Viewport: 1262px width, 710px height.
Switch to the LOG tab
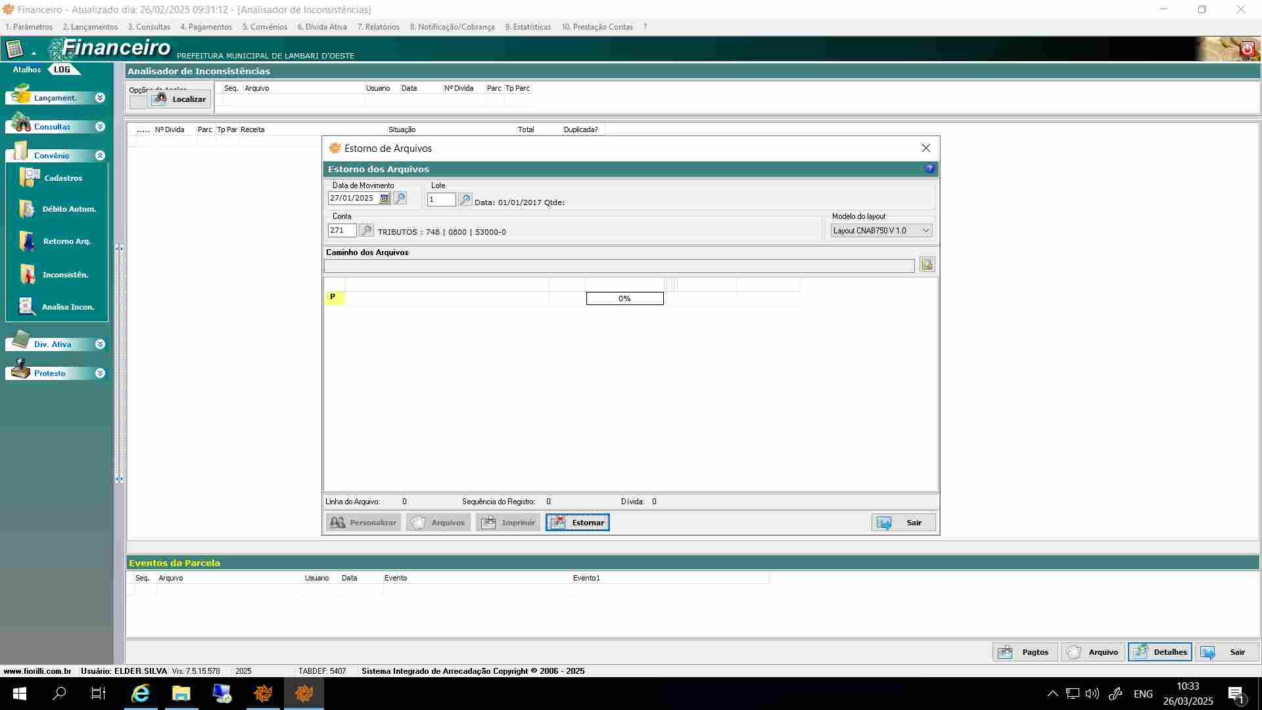[x=62, y=70]
